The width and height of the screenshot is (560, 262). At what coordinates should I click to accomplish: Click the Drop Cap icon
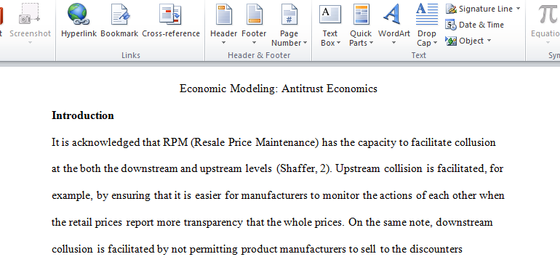coord(427,15)
